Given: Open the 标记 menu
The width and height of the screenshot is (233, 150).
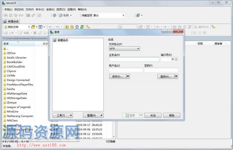Looking at the screenshot, I should (19, 9).
